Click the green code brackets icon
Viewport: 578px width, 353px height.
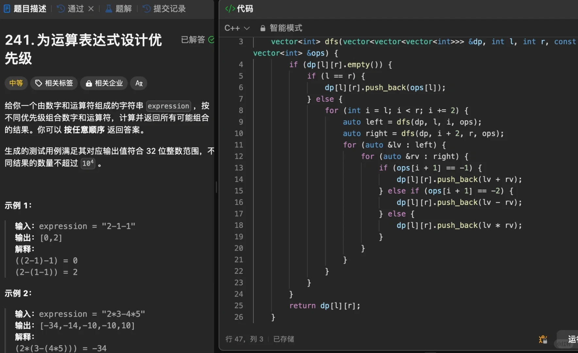click(x=230, y=8)
